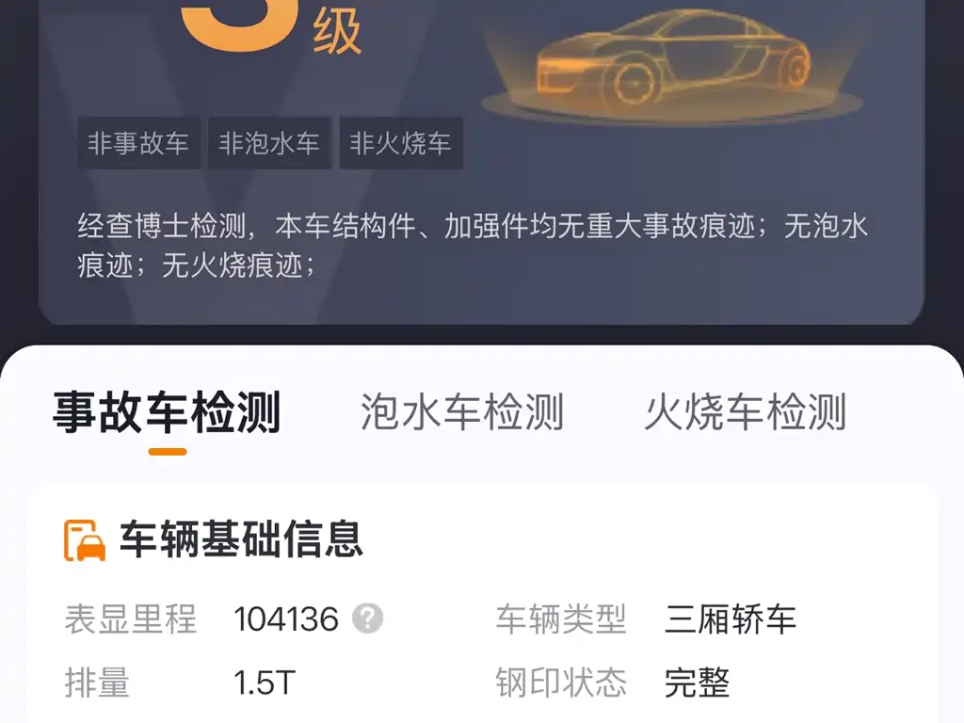The height and width of the screenshot is (723, 964).
Task: Select the 表显里程 label
Action: coord(130,619)
